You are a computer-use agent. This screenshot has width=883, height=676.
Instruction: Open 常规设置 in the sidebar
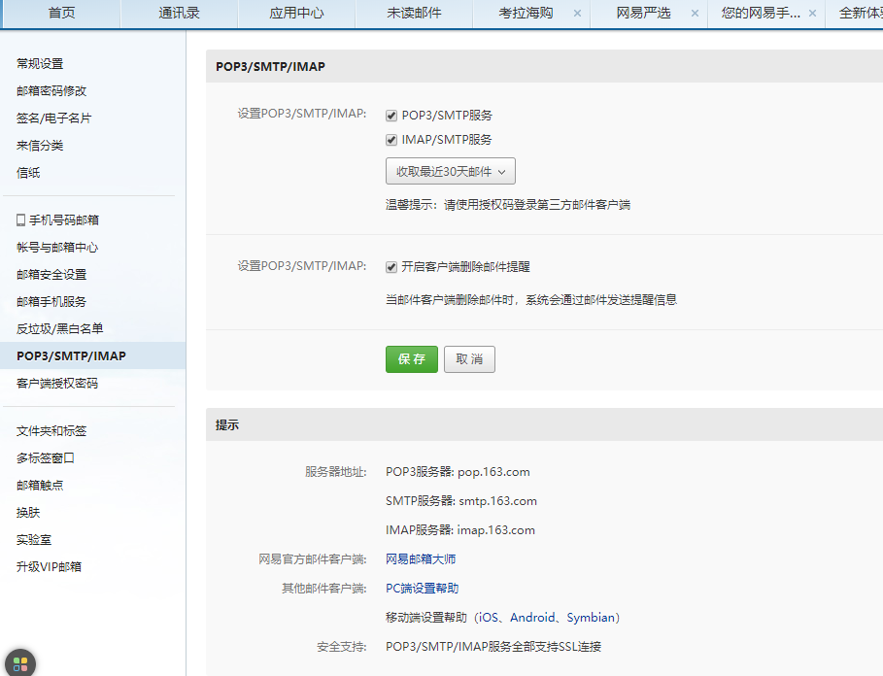40,63
